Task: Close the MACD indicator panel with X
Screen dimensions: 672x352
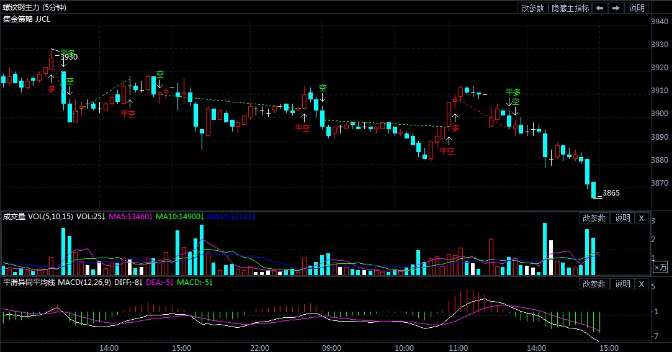Action: (x=642, y=284)
